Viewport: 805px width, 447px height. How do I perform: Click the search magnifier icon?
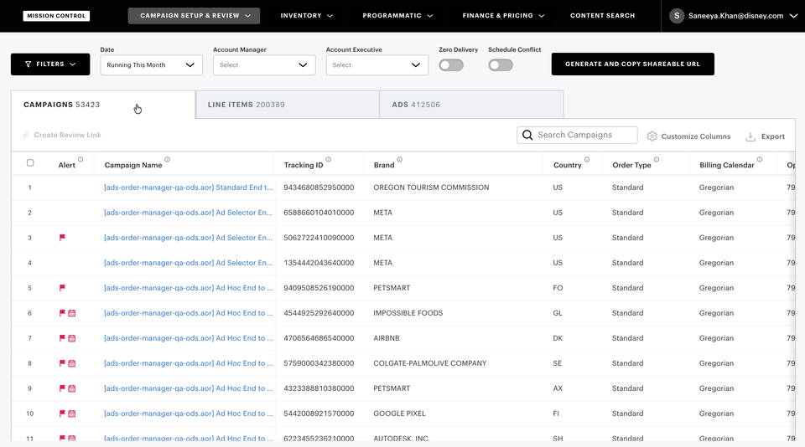coord(527,135)
